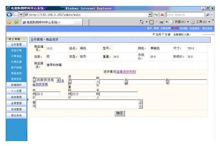Image resolution: width=220 pixels, height=146 pixels.
Task: Collapse the 向上导航 sidebar header
Action: (24, 39)
